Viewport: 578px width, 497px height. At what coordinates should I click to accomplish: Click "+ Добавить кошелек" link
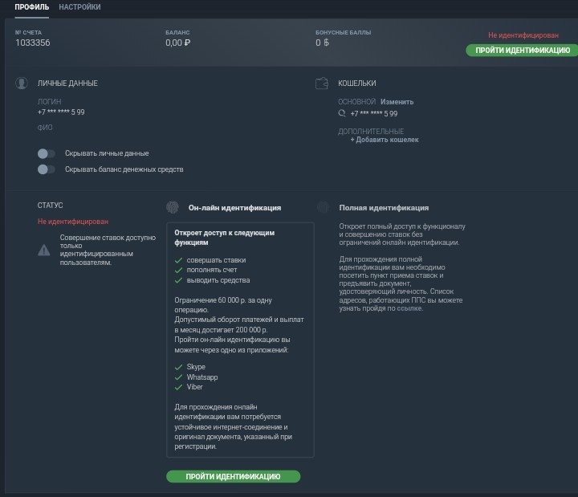click(385, 140)
